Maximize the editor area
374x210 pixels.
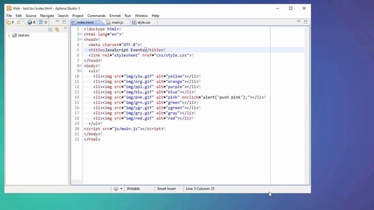(x=306, y=22)
